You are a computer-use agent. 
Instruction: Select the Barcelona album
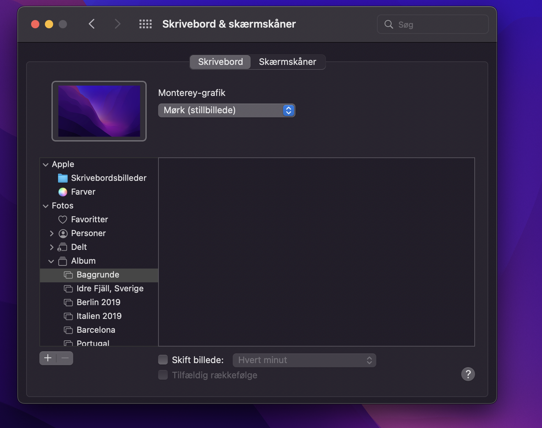[99, 330]
